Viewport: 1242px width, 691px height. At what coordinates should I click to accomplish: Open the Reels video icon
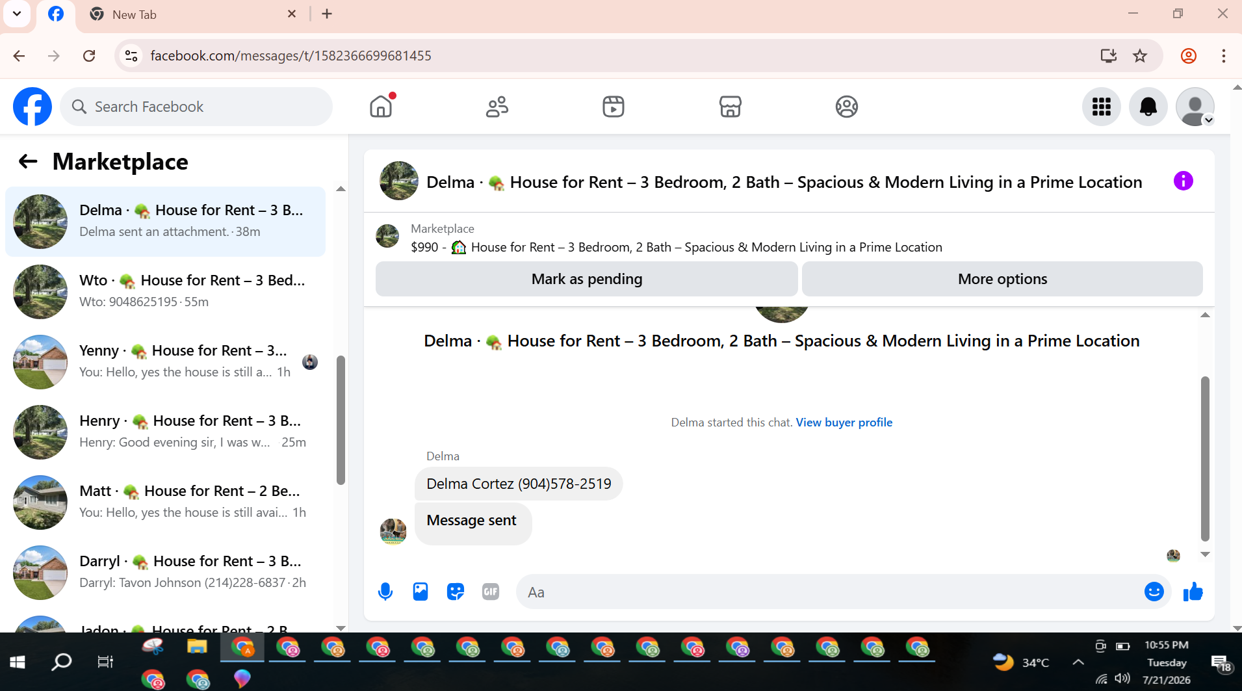coord(614,107)
